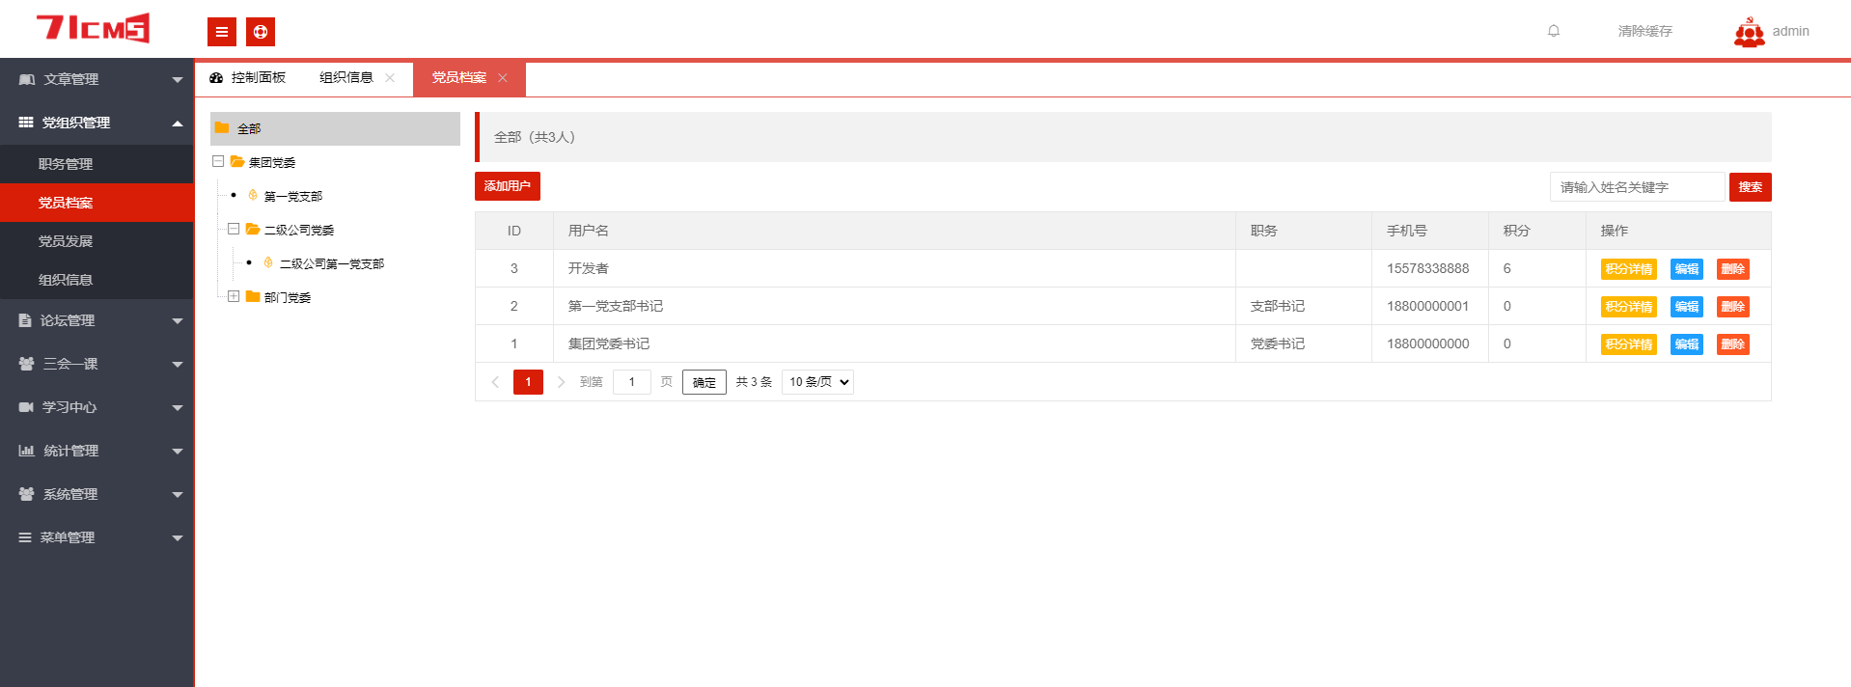Click the admin avatar icon
1851x687 pixels.
tap(1749, 32)
